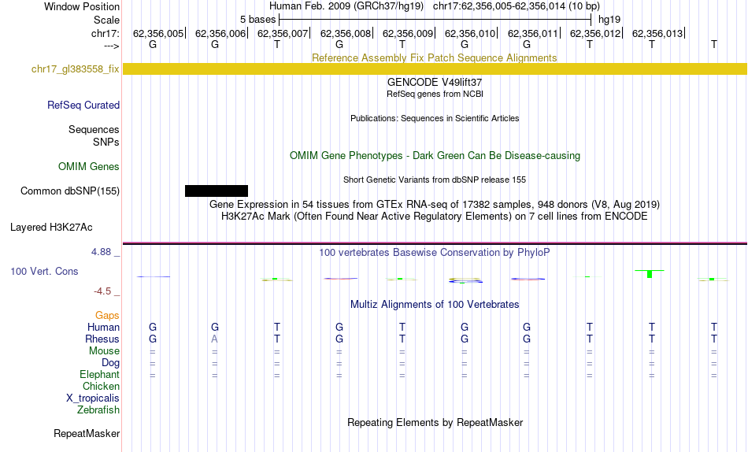The image size is (748, 452).
Task: Click the OMIM Genes track label
Action: pyautogui.click(x=88, y=166)
